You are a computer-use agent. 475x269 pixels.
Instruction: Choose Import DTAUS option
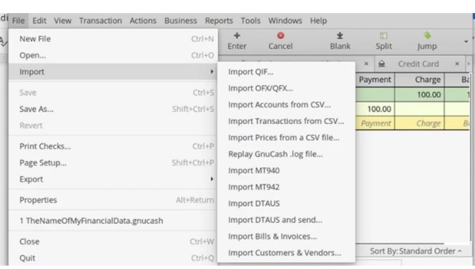pyautogui.click(x=286, y=204)
